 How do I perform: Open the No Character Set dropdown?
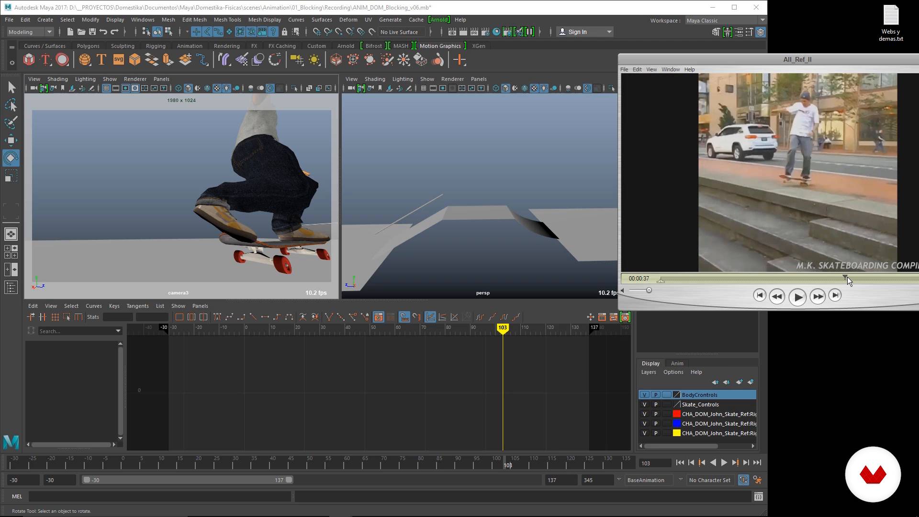click(x=710, y=480)
